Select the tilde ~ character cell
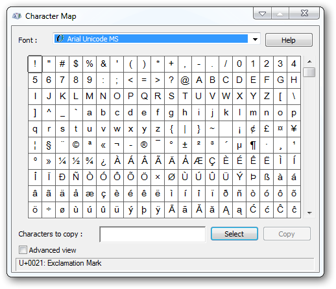This screenshot has height=289, width=336. click(x=212, y=129)
